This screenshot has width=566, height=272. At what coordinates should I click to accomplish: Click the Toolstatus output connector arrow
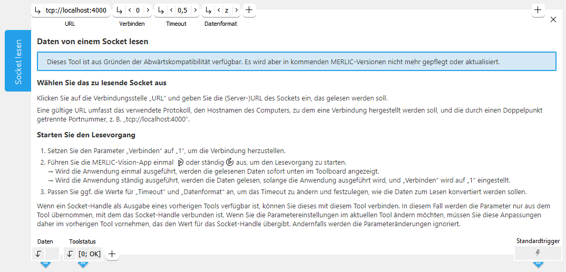[x=71, y=254]
